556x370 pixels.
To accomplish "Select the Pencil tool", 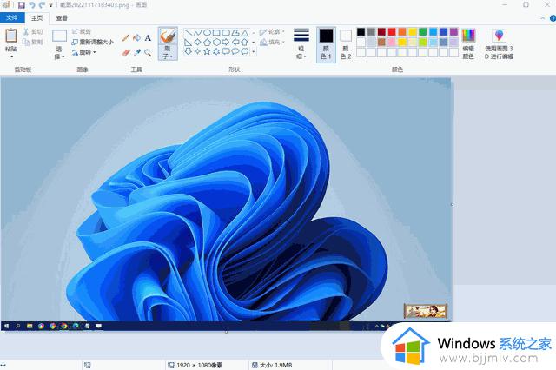I will point(125,38).
